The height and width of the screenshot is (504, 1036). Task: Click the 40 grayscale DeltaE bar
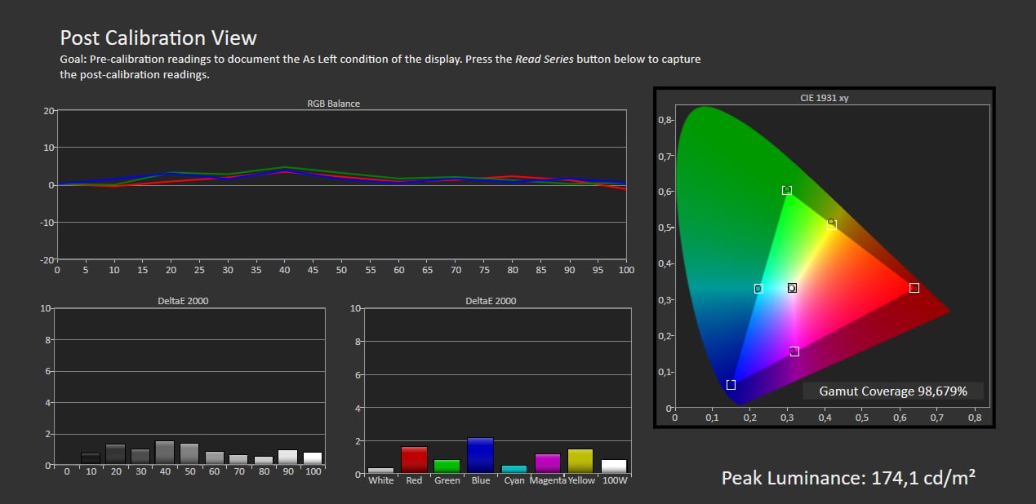(164, 453)
